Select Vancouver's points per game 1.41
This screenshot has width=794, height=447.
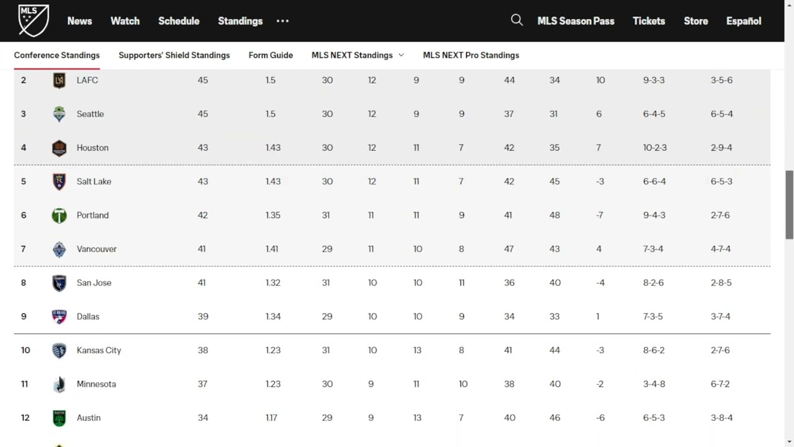click(x=272, y=249)
